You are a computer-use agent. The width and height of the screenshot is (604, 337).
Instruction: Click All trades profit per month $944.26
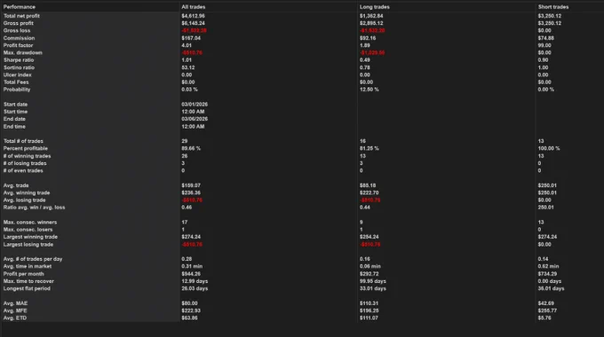pos(191,274)
